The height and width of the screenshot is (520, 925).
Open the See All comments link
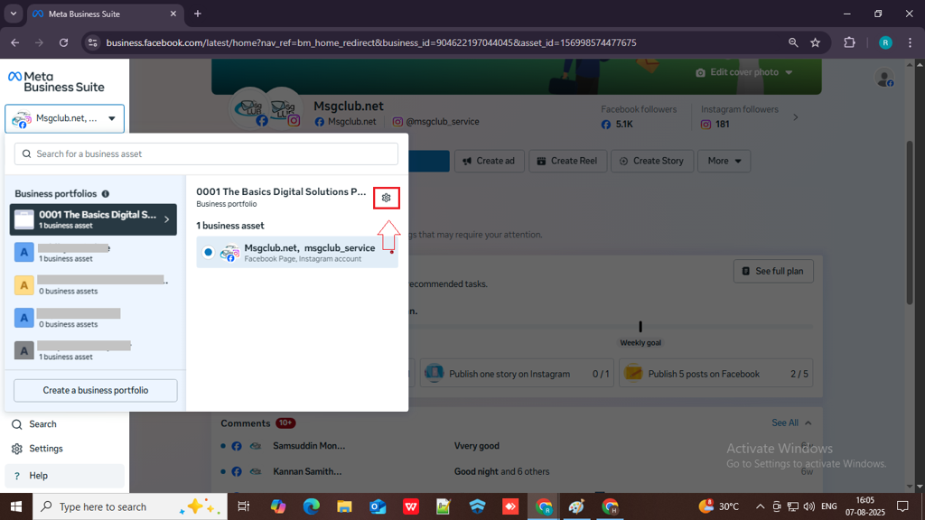coord(785,423)
